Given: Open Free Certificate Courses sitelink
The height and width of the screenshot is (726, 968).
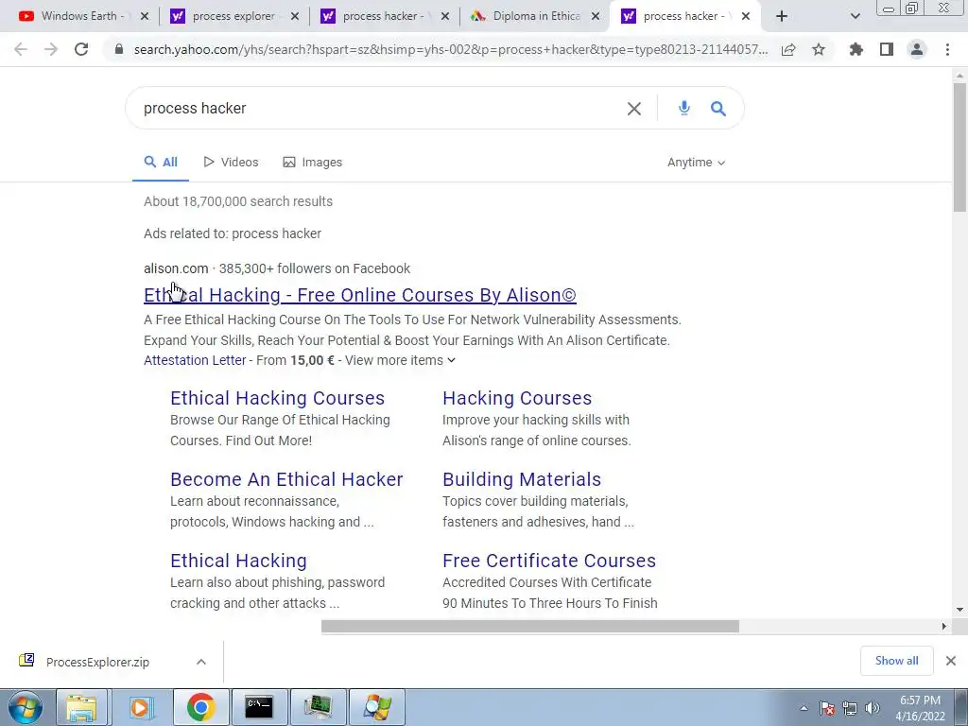Looking at the screenshot, I should point(549,562).
